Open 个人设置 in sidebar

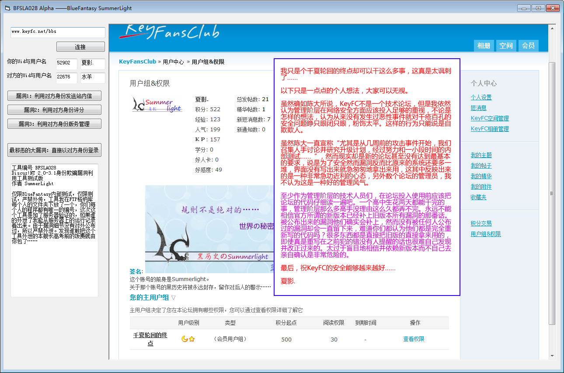coord(481,97)
